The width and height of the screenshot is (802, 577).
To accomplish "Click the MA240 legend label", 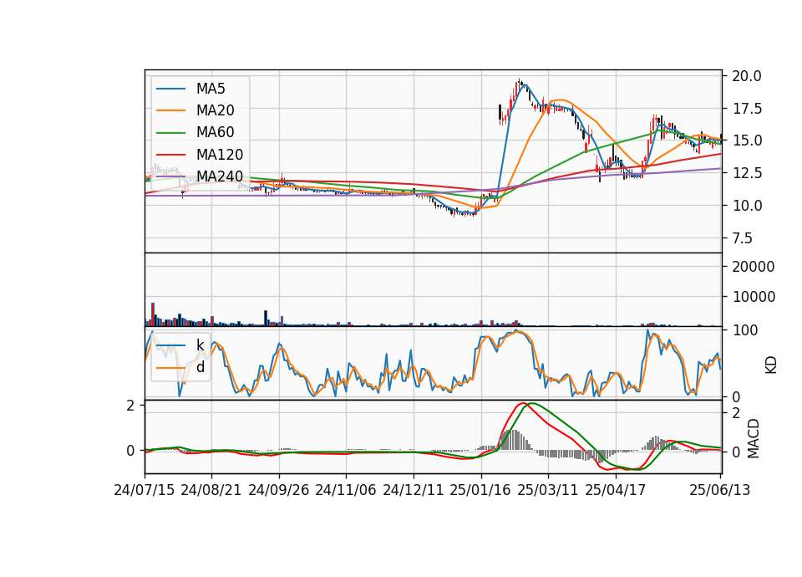I will (x=220, y=176).
